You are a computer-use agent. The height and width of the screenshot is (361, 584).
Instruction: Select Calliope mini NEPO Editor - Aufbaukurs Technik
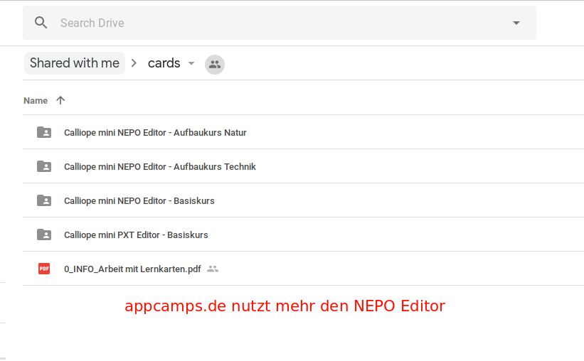pyautogui.click(x=160, y=166)
